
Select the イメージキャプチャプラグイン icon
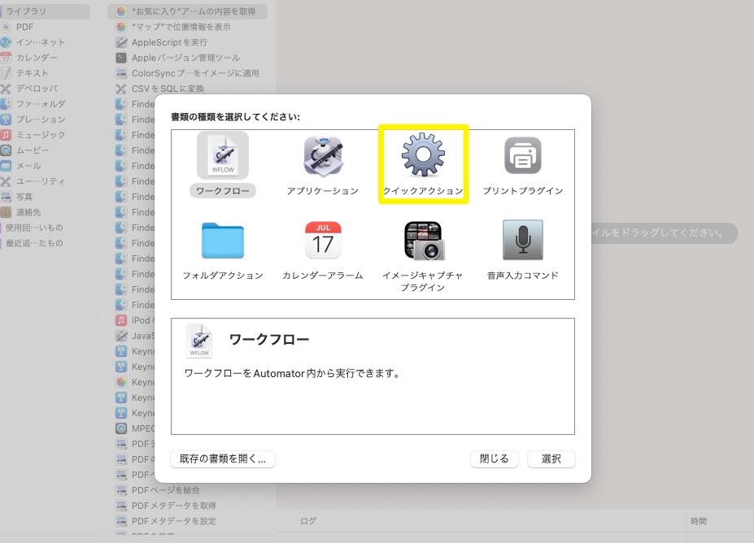(x=423, y=241)
